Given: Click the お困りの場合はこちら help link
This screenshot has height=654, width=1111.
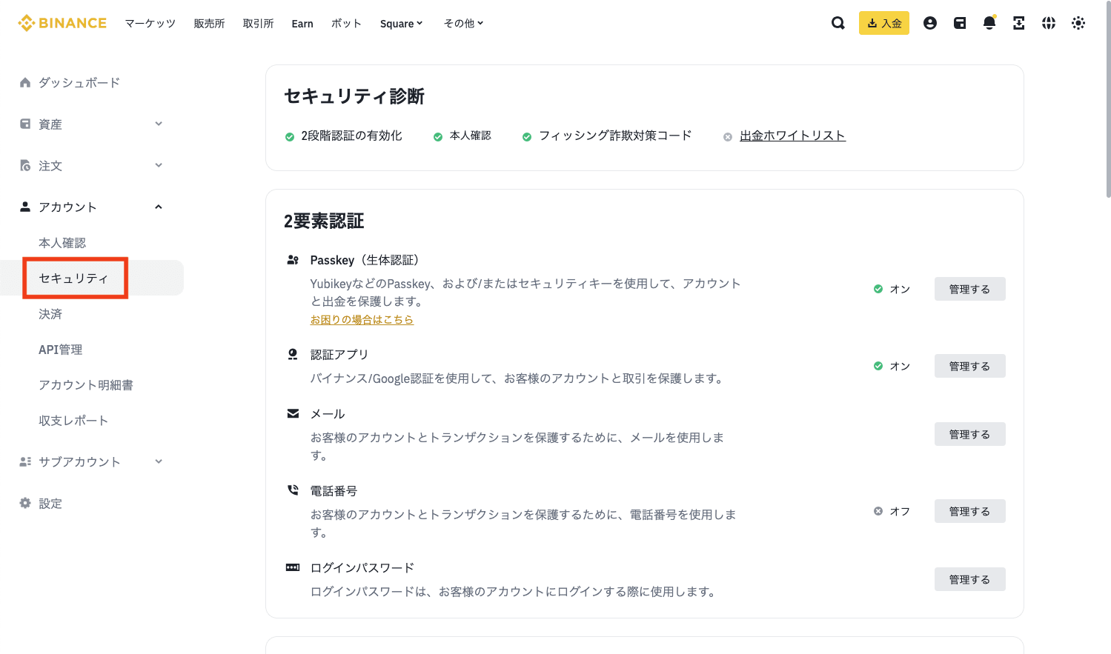Looking at the screenshot, I should coord(362,320).
